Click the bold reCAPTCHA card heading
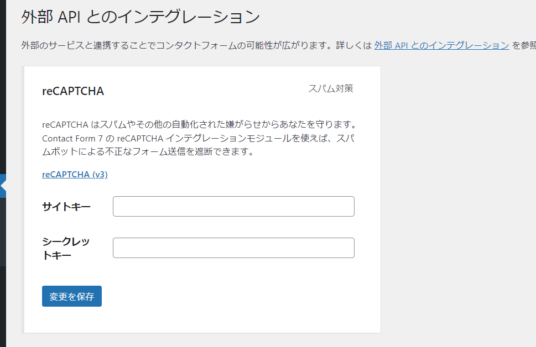 point(73,92)
